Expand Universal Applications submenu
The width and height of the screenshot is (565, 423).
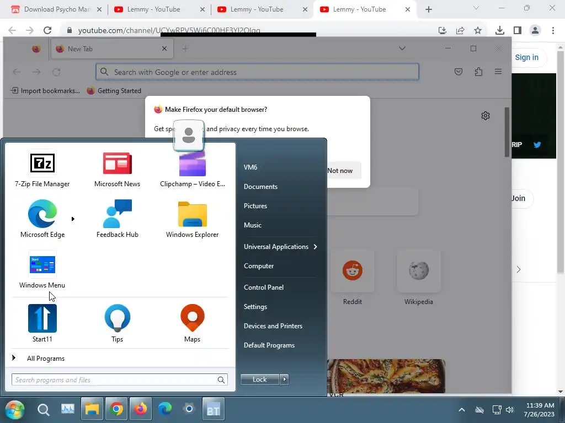pyautogui.click(x=281, y=247)
